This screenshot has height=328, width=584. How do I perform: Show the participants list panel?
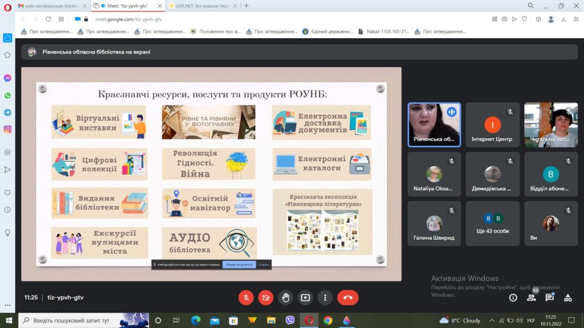click(x=531, y=297)
